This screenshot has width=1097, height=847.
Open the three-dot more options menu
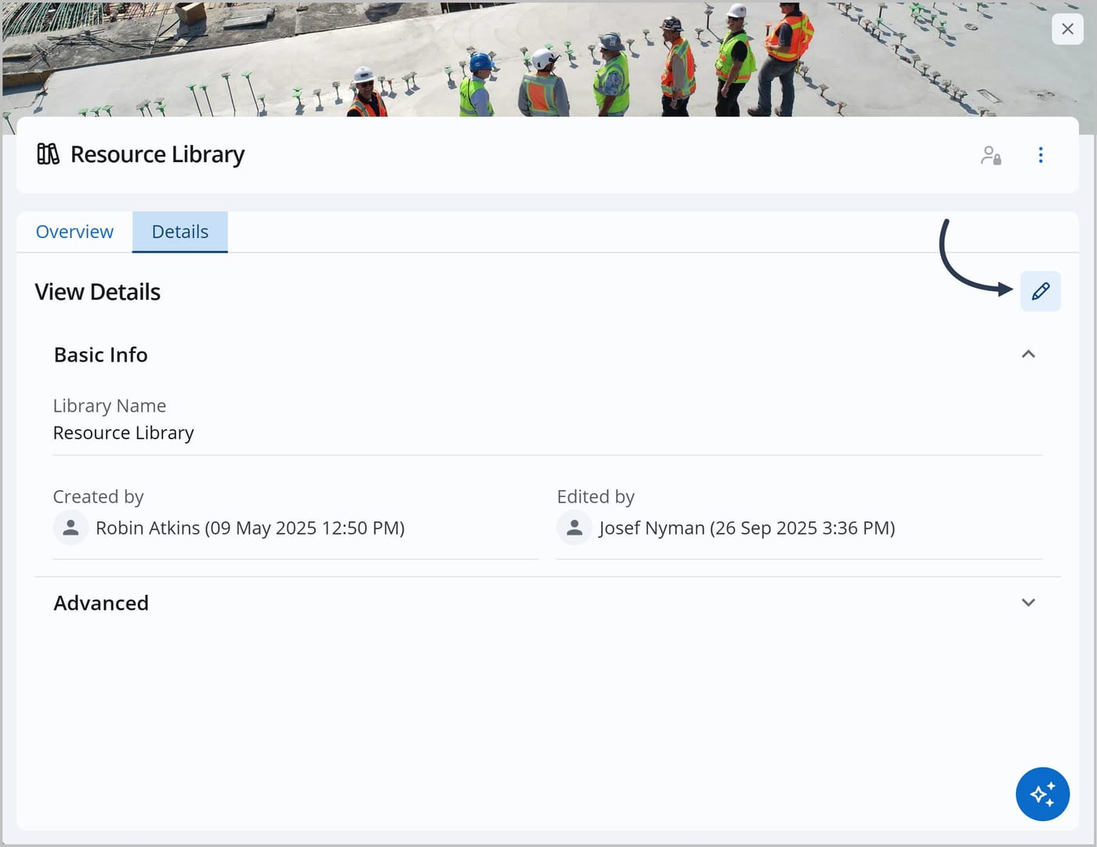point(1041,155)
